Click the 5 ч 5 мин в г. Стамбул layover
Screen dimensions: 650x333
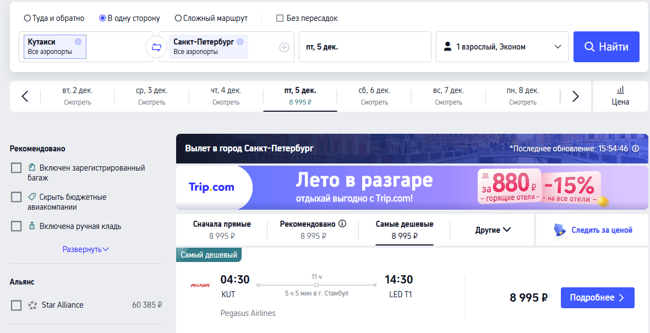pyautogui.click(x=316, y=293)
